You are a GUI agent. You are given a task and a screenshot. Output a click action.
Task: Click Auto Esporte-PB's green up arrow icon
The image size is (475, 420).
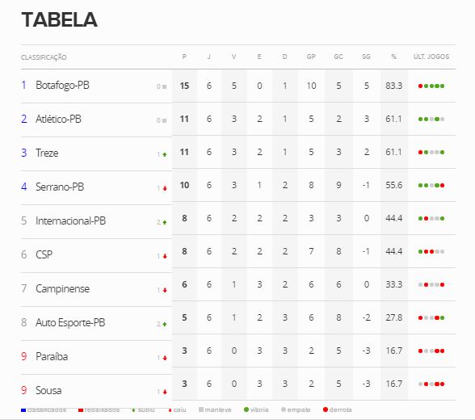(165, 324)
